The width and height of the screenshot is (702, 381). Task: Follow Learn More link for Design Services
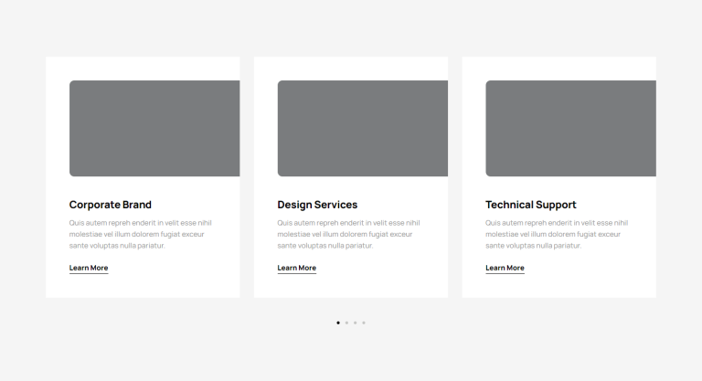[x=297, y=268]
